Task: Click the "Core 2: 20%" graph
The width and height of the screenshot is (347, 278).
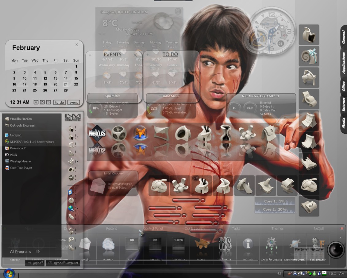Action: pyautogui.click(x=275, y=209)
